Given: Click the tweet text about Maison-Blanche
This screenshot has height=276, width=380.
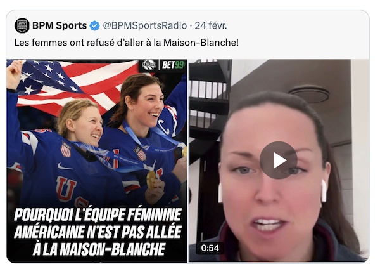Looking at the screenshot, I should point(127,43).
